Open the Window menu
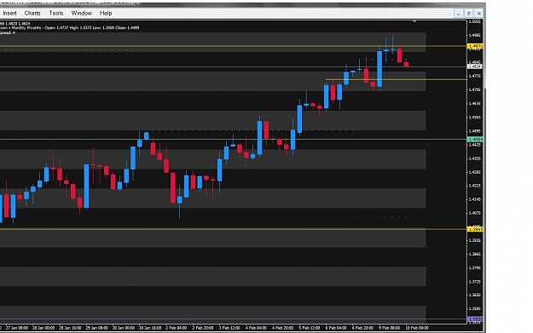The width and height of the screenshot is (533, 333). click(82, 13)
